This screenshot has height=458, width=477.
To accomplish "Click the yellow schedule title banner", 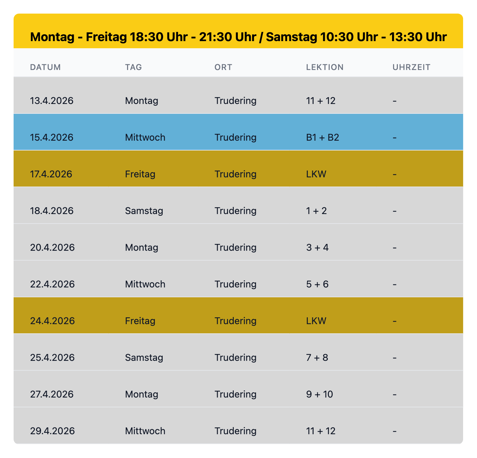I will 238,36.
